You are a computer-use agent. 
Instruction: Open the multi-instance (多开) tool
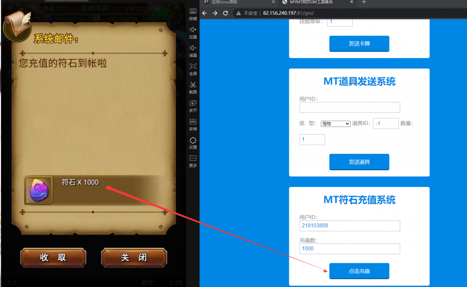tap(193, 105)
